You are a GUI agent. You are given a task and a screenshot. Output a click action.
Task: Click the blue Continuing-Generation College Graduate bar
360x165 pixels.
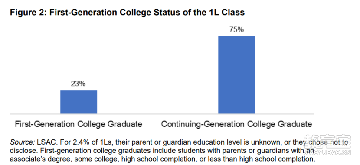236,75
